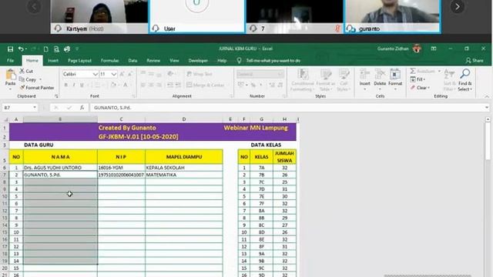Cut the selected cells
The height and width of the screenshot is (277, 493).
pyautogui.click(x=26, y=72)
